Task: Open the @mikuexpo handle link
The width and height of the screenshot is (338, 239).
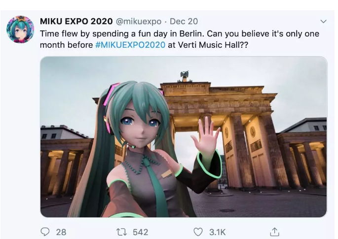Action: click(139, 22)
